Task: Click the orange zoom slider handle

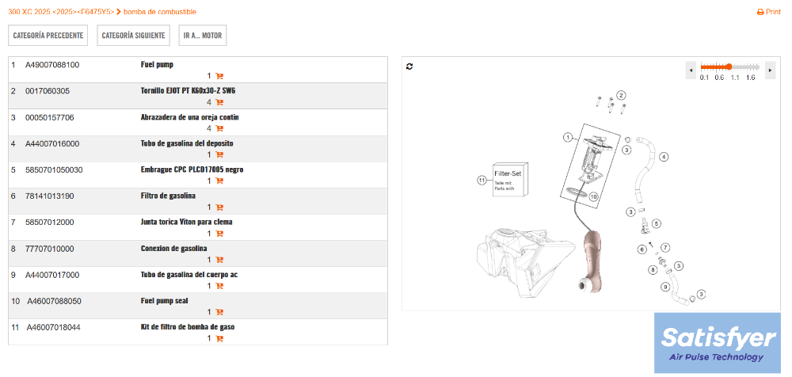Action: click(x=729, y=67)
